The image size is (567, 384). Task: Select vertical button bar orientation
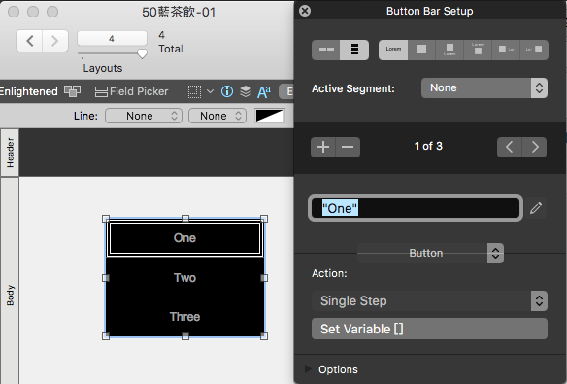pyautogui.click(x=354, y=50)
